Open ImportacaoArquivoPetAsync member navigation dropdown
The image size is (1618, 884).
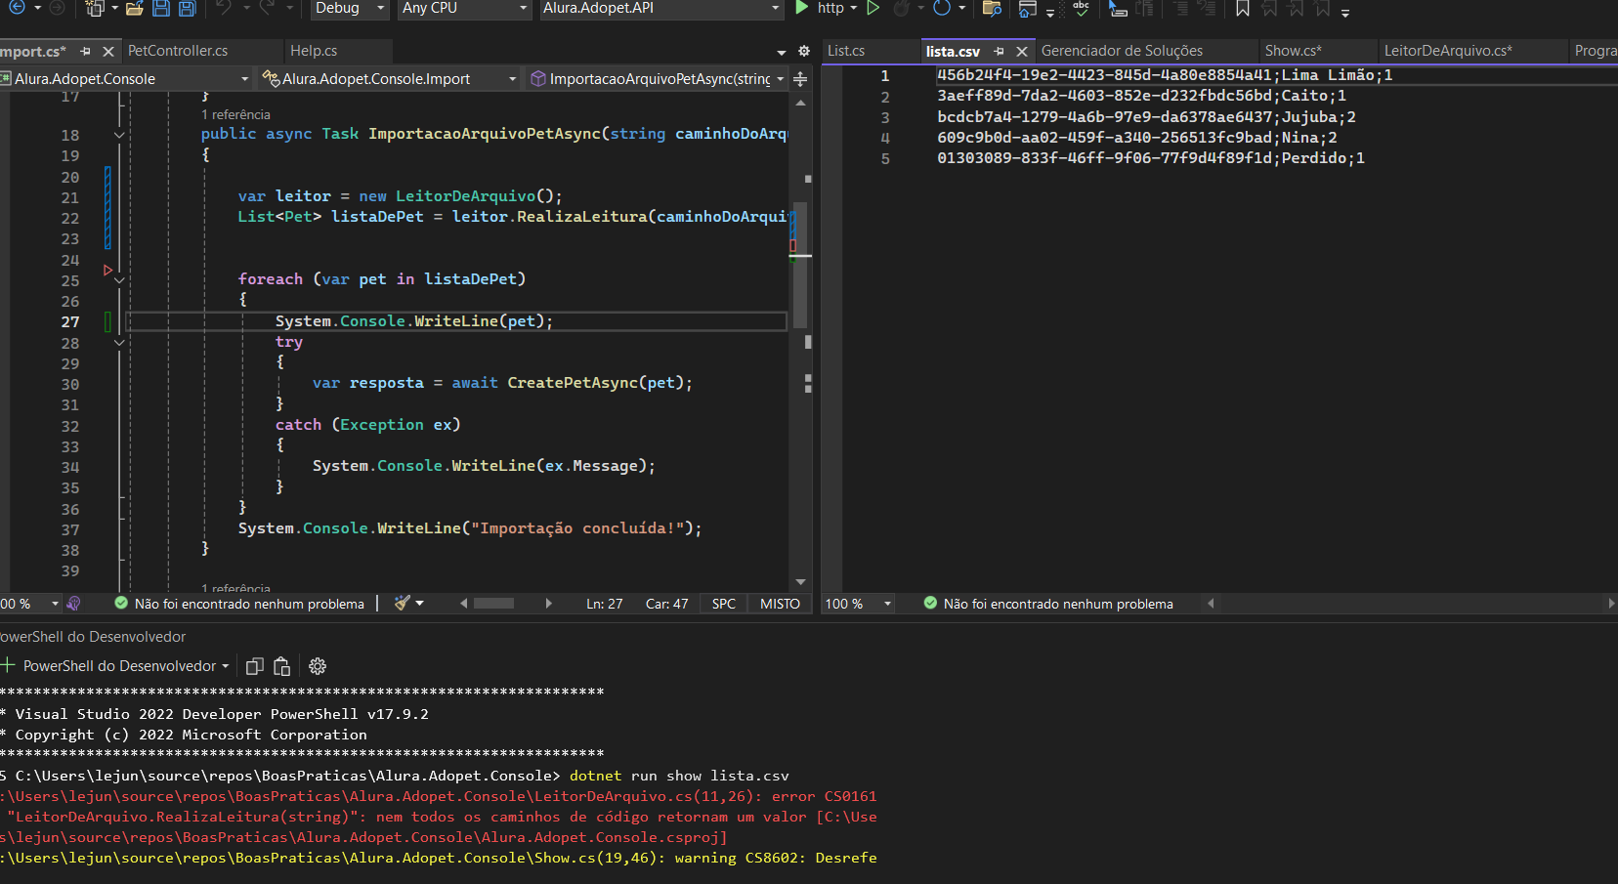[658, 79]
